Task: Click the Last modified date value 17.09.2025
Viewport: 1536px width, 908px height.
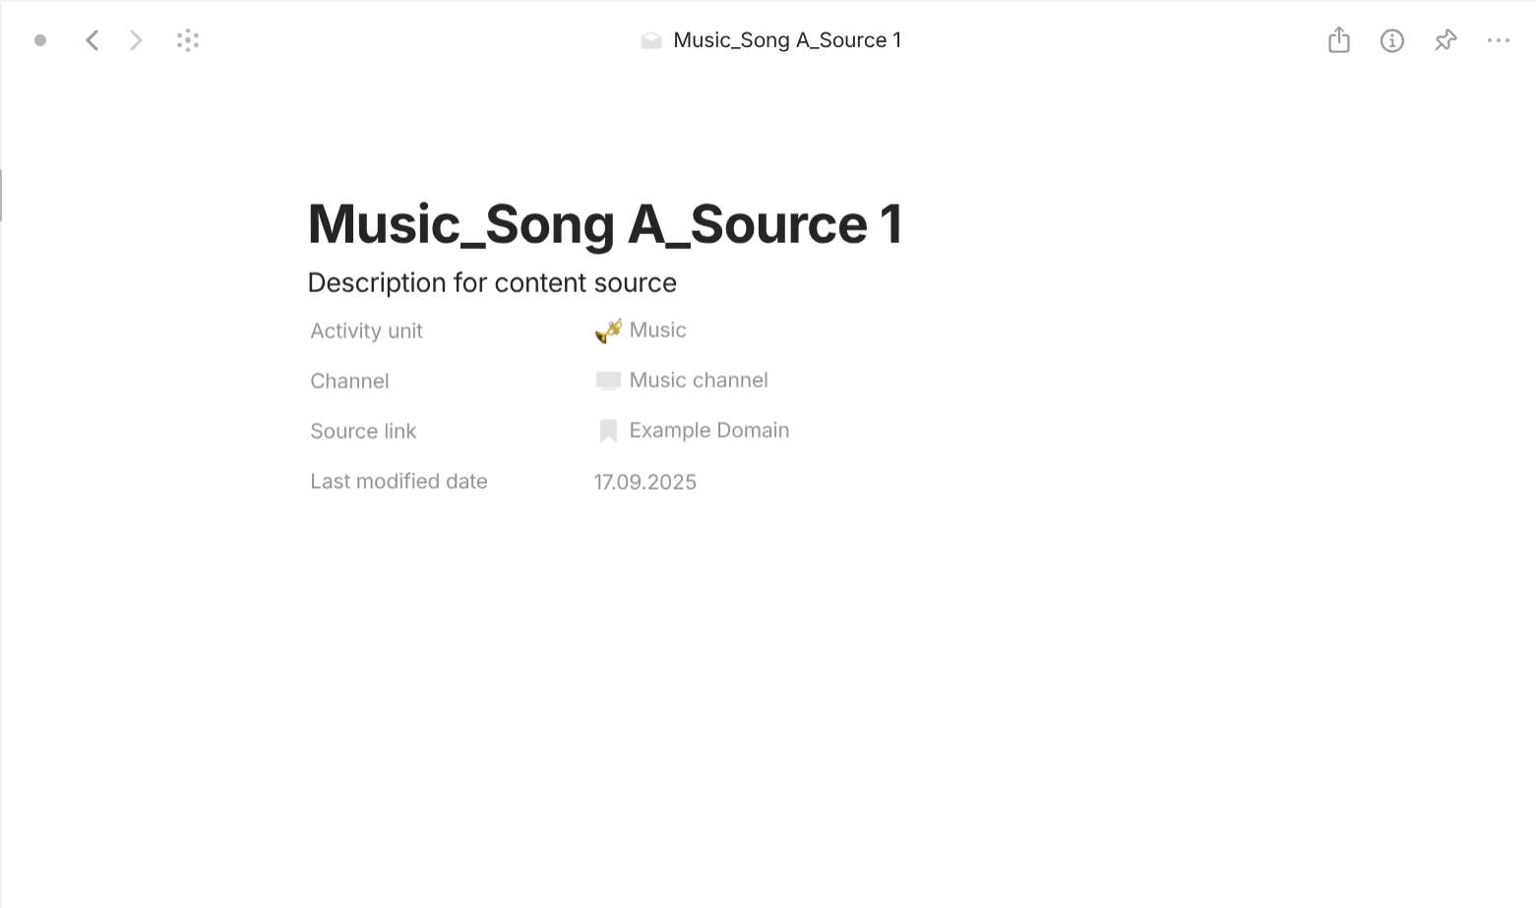Action: [645, 482]
